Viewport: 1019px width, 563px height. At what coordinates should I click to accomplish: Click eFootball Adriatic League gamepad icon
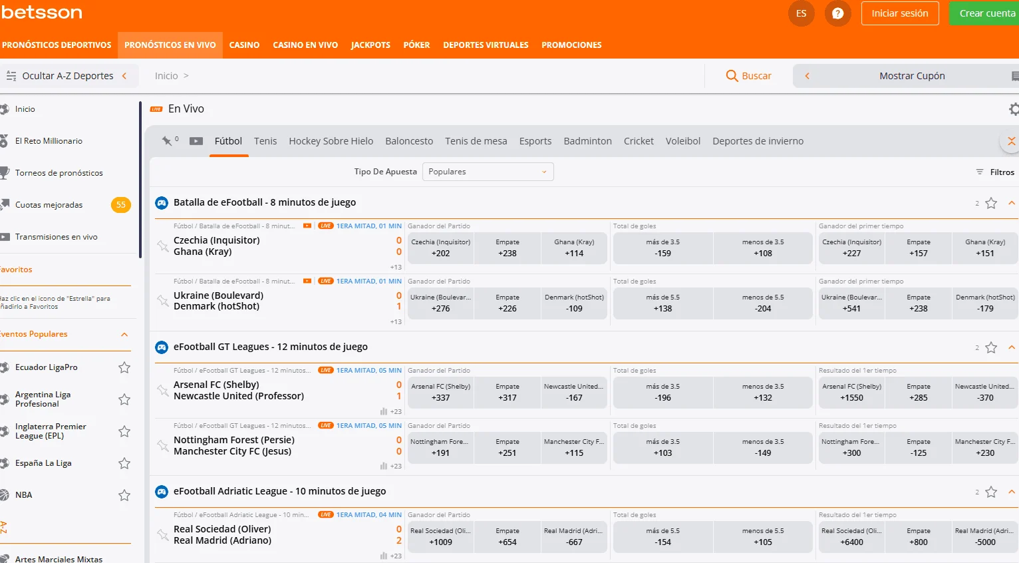(162, 491)
